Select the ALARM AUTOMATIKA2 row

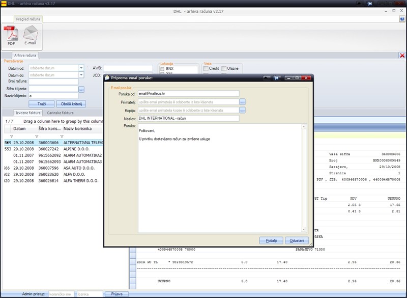coord(54,155)
